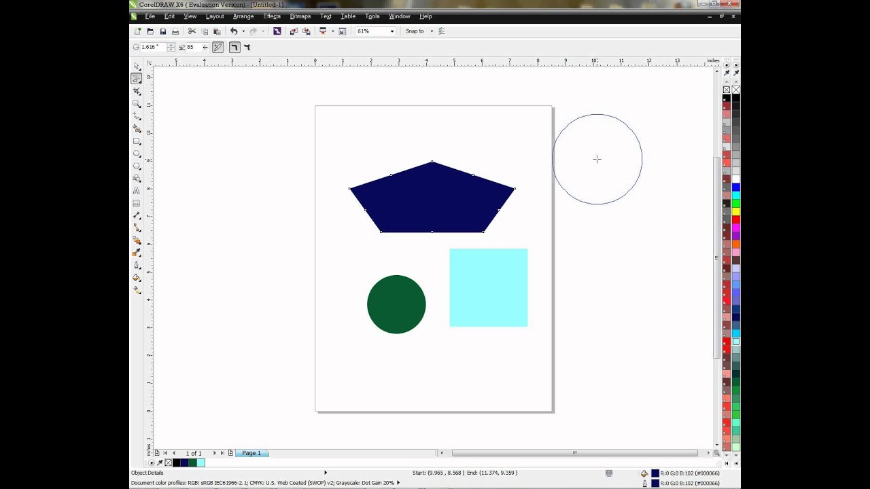Select the Zoom tool in toolbox
The width and height of the screenshot is (870, 489).
point(137,104)
